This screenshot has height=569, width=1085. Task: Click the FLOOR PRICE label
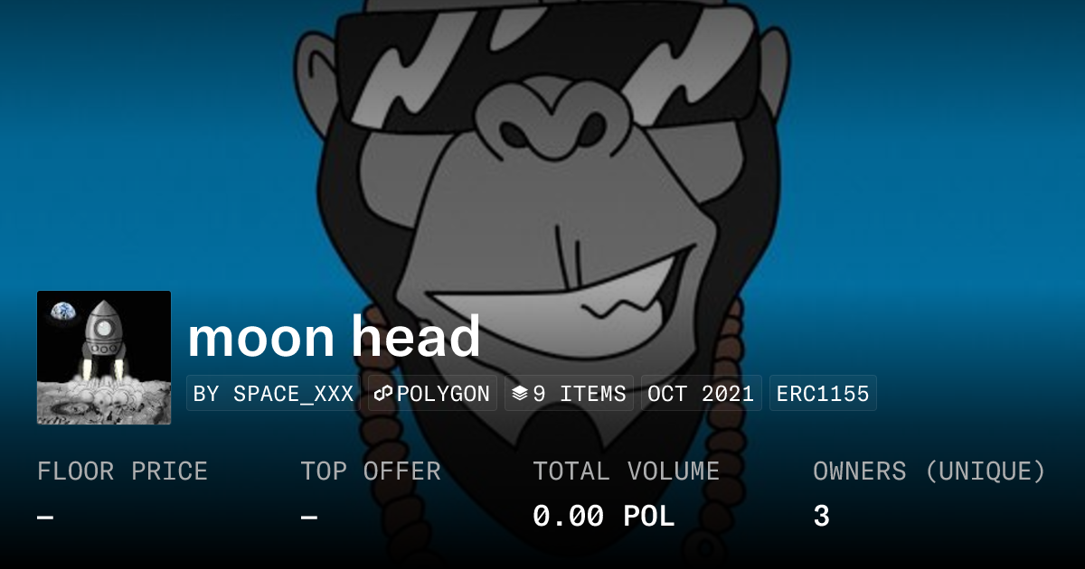pos(123,471)
